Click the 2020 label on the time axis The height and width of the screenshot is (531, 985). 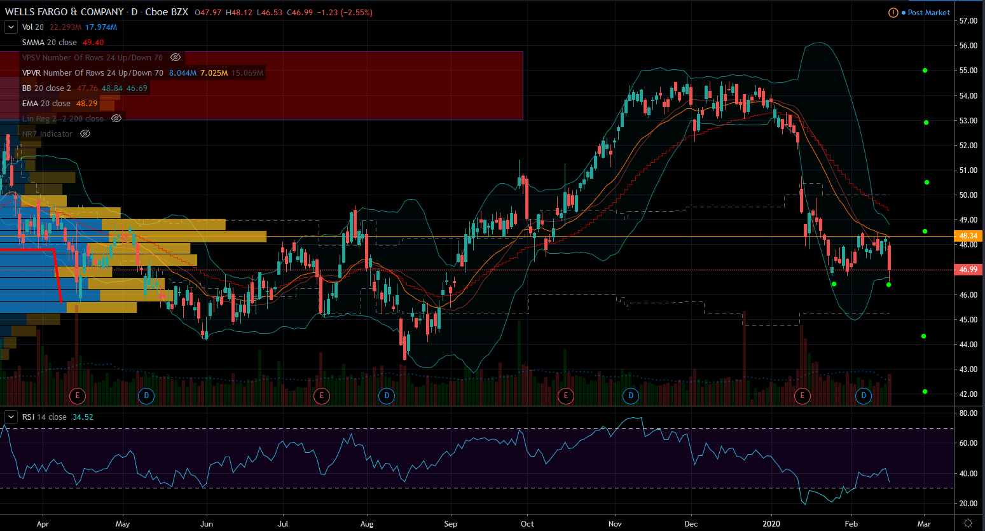click(772, 524)
